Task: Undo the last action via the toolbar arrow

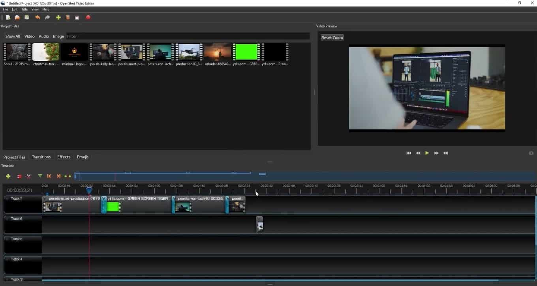Action: pos(38,17)
